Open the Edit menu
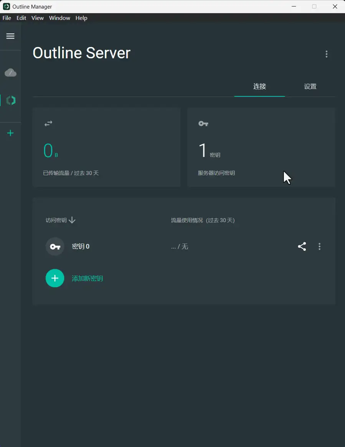345x447 pixels. click(x=21, y=18)
